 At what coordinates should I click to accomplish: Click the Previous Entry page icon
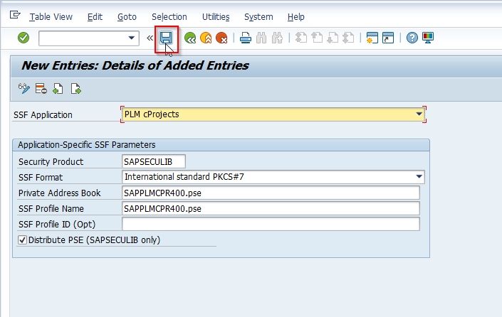[58, 89]
